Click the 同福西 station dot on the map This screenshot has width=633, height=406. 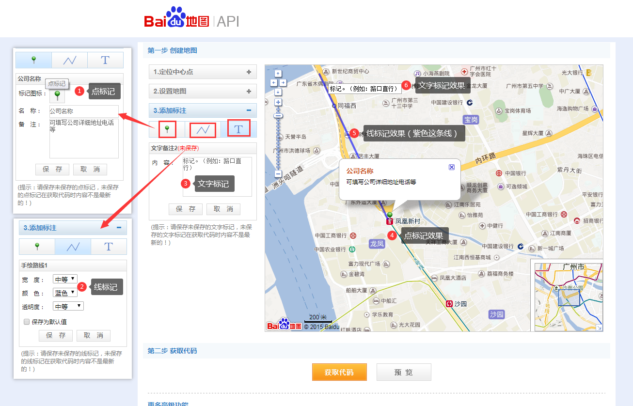[x=334, y=106]
